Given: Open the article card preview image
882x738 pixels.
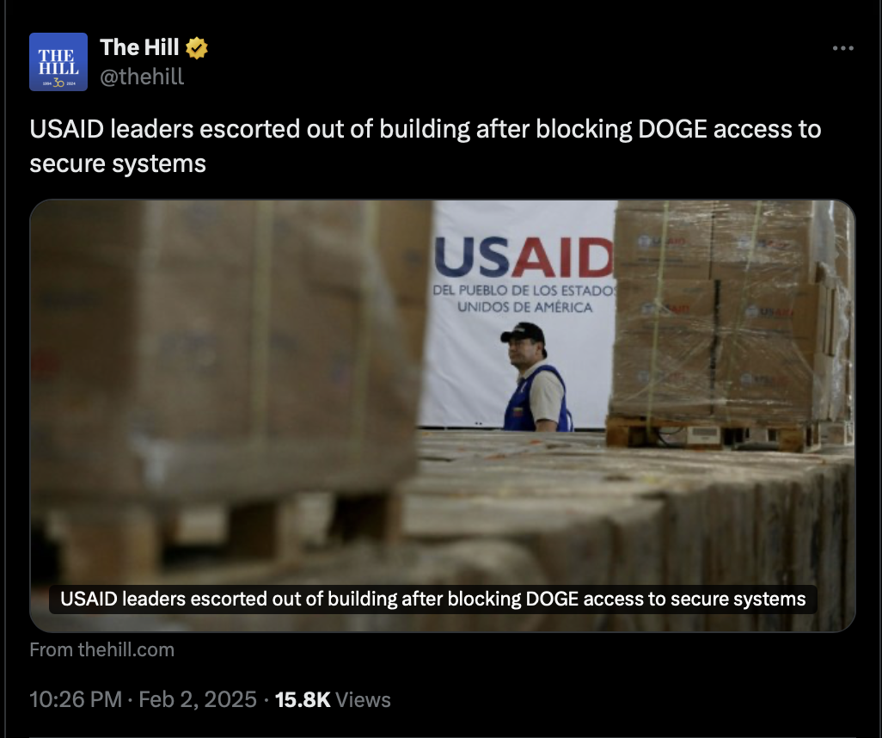Looking at the screenshot, I should [442, 415].
